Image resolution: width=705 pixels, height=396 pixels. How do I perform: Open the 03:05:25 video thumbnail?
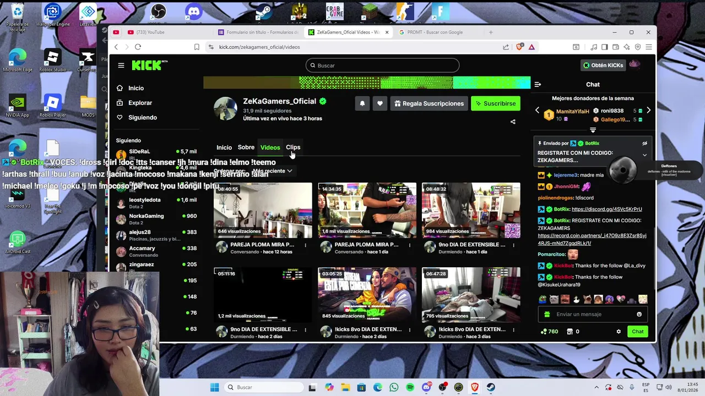pyautogui.click(x=367, y=295)
